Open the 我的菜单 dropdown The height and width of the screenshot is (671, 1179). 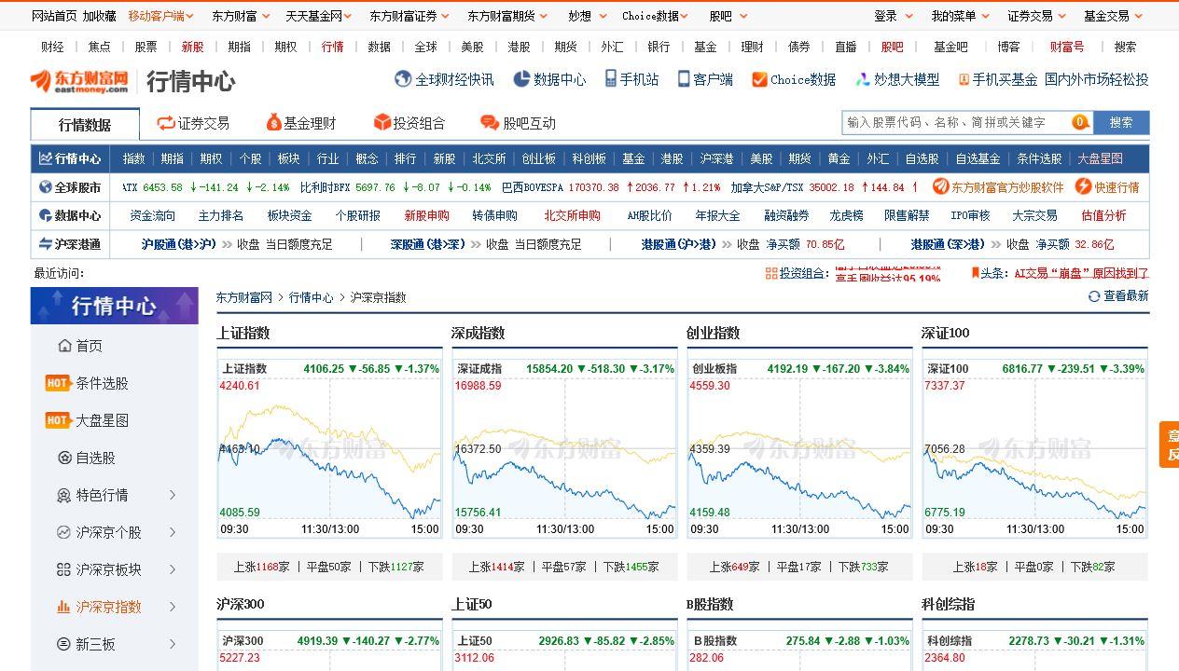pyautogui.click(x=960, y=16)
